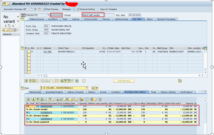
Task: Go to previous item with up arrow
Action: click(x=93, y=88)
